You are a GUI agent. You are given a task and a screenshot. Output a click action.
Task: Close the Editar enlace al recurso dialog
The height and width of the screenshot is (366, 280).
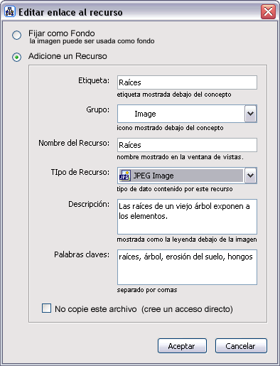pos(268,11)
